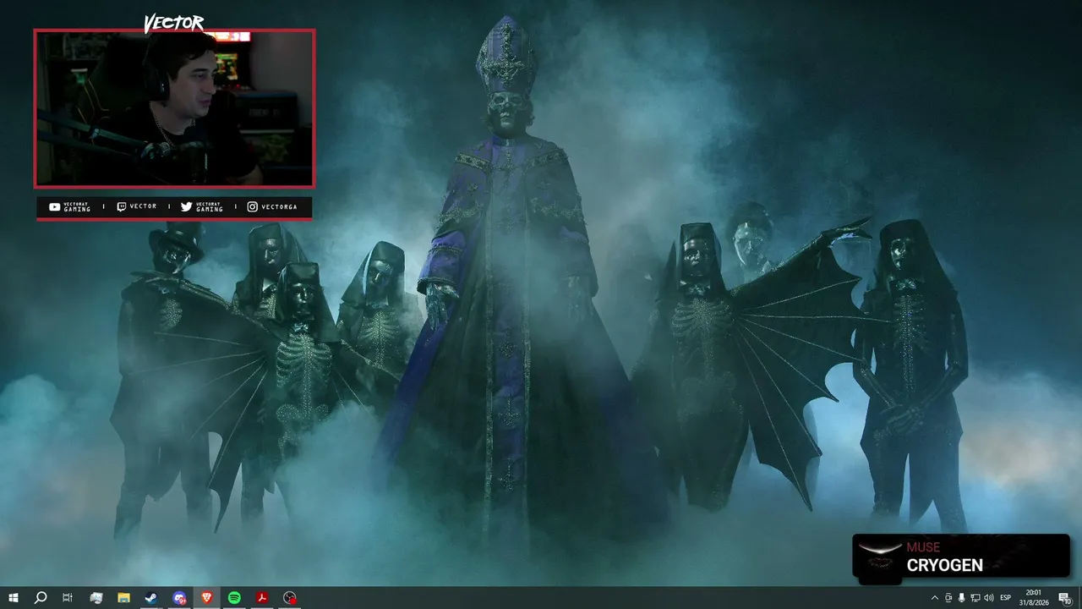This screenshot has height=609, width=1082.
Task: Switch the ESP input language indicator
Action: pyautogui.click(x=1006, y=598)
